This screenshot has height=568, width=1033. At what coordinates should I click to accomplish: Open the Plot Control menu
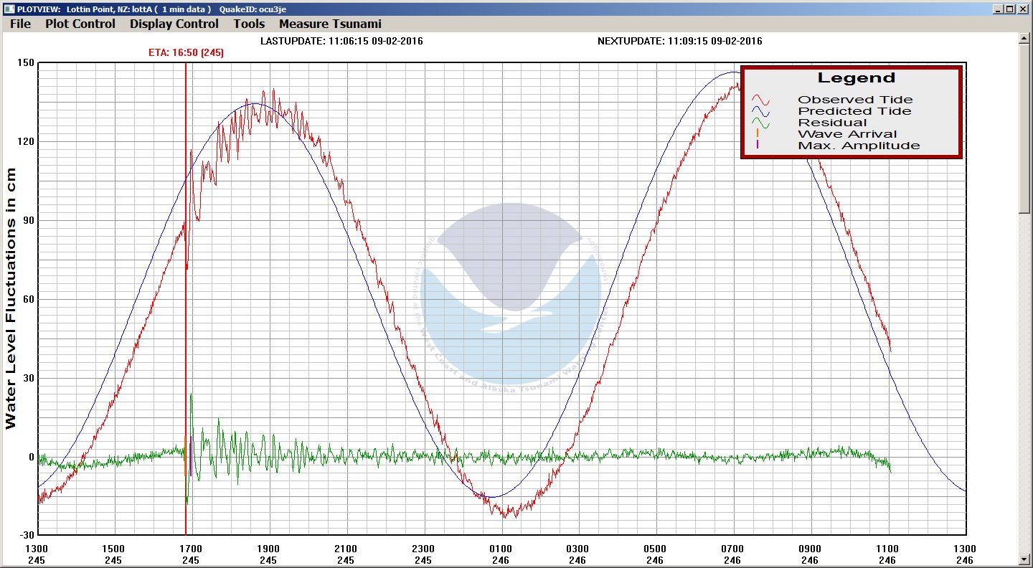pyautogui.click(x=80, y=24)
